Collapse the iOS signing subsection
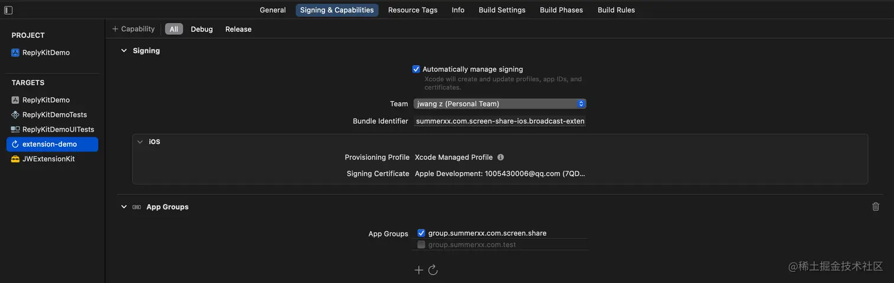 pyautogui.click(x=140, y=141)
